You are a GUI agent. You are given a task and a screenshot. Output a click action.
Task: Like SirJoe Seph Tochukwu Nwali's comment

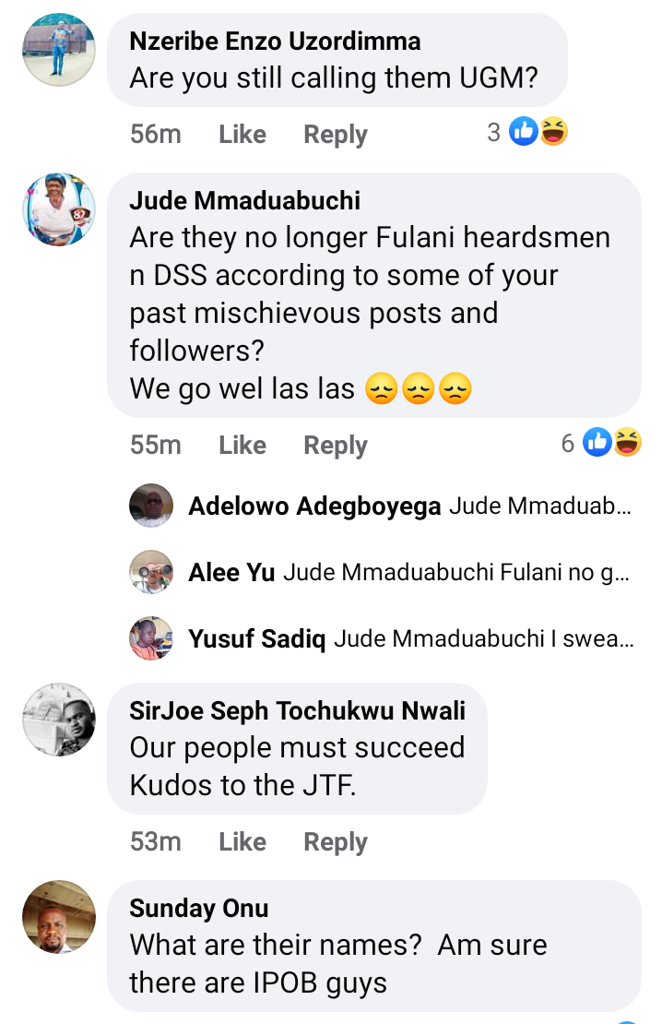pos(242,841)
